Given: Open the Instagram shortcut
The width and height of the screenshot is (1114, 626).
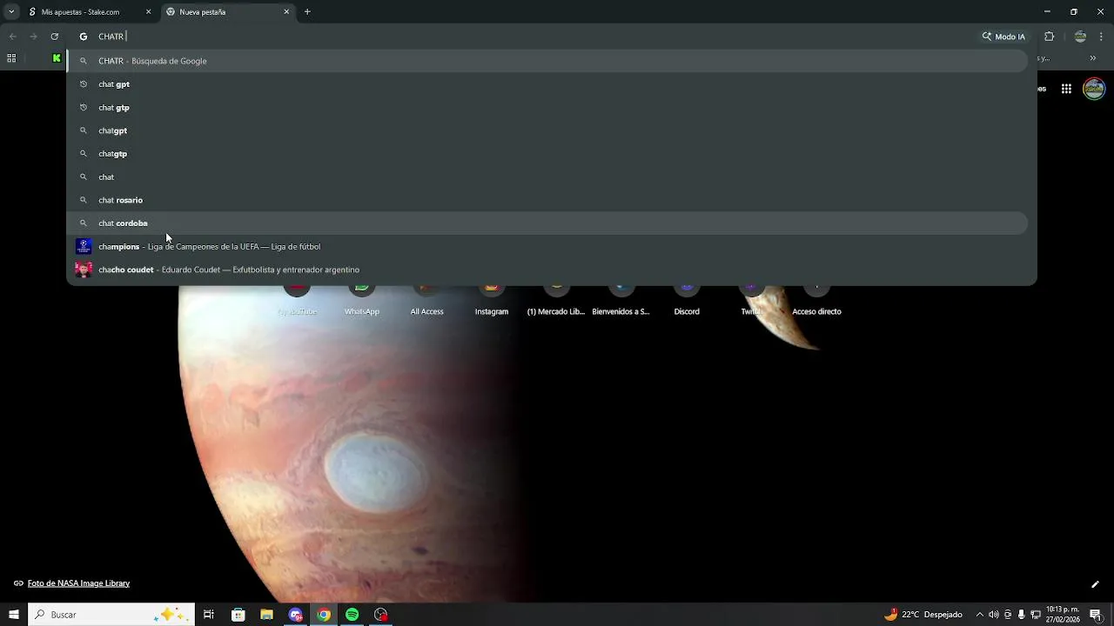Looking at the screenshot, I should [x=491, y=300].
